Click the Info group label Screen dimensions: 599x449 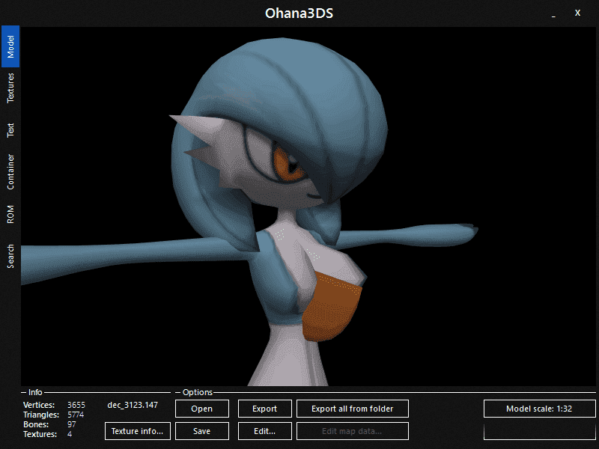(x=35, y=392)
